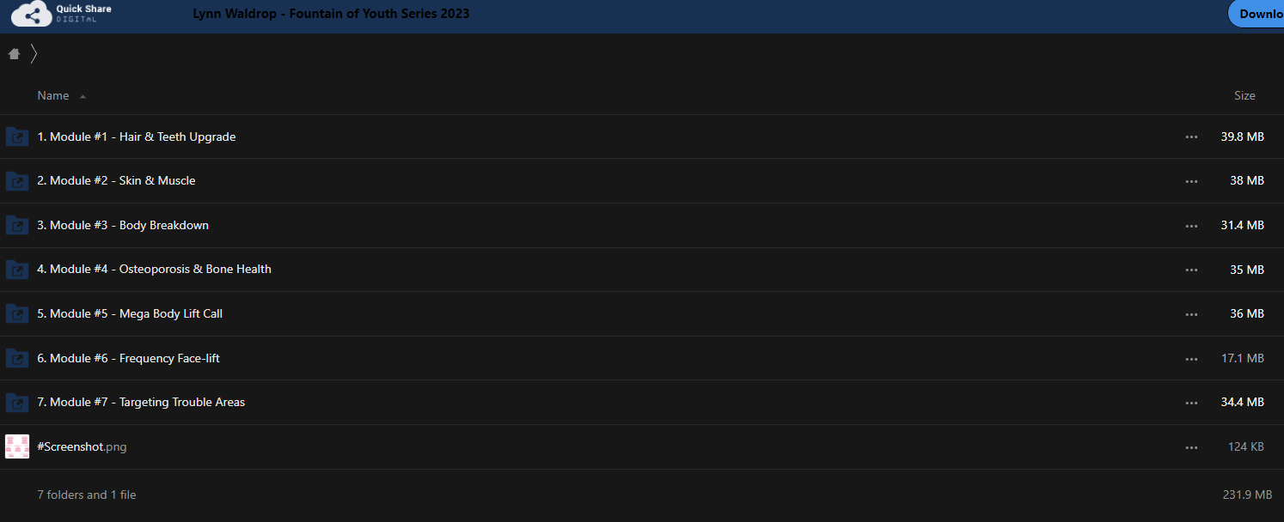1284x522 pixels.
Task: Open more options for Module #4
Action: (x=1191, y=270)
